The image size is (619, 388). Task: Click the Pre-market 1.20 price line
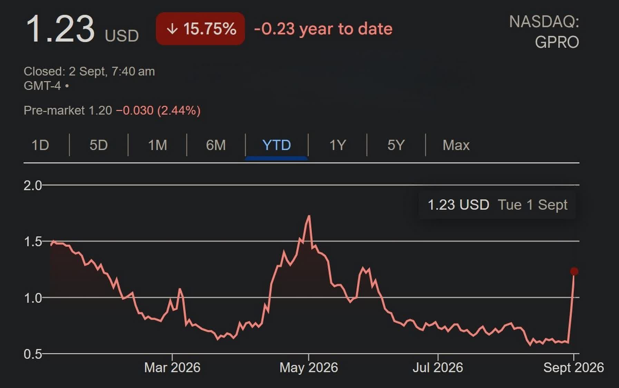(112, 110)
